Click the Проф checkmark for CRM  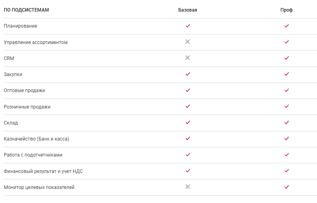pyautogui.click(x=286, y=58)
